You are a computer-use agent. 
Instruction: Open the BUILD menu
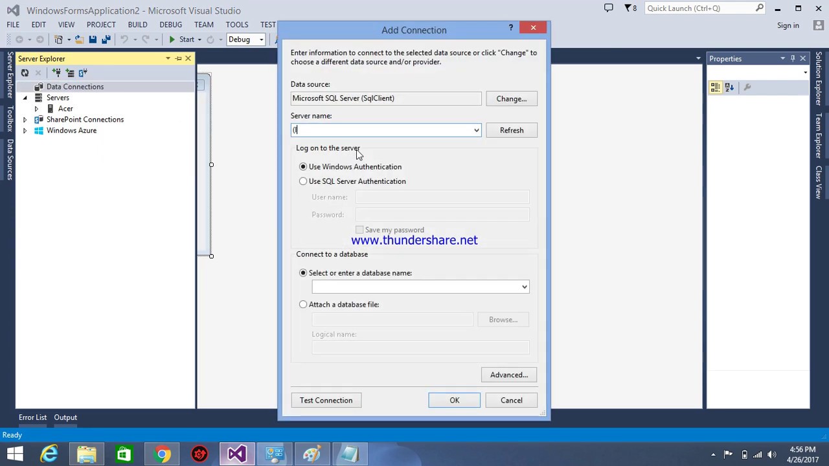pyautogui.click(x=137, y=25)
